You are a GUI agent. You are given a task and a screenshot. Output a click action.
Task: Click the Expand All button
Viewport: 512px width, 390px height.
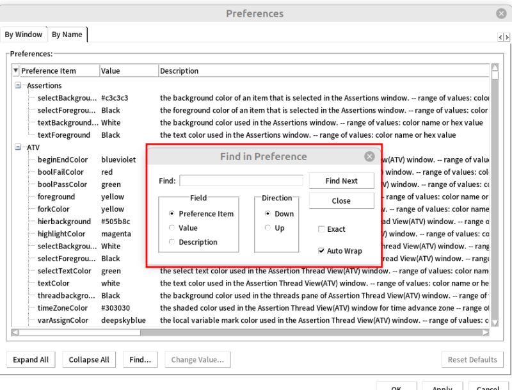click(x=31, y=360)
